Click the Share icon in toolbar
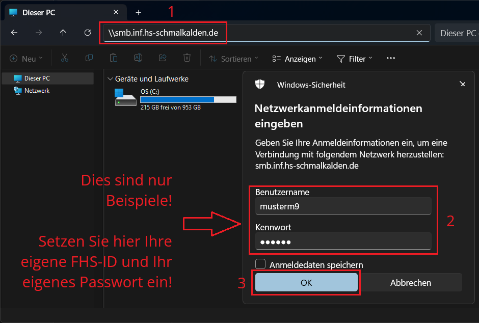 163,59
